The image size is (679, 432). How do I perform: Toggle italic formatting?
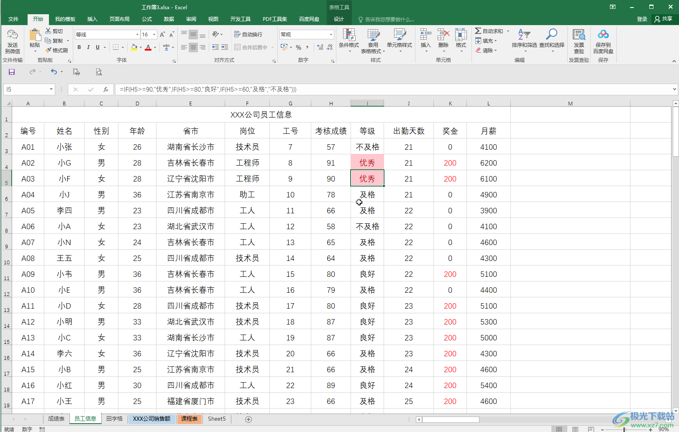pyautogui.click(x=88, y=47)
